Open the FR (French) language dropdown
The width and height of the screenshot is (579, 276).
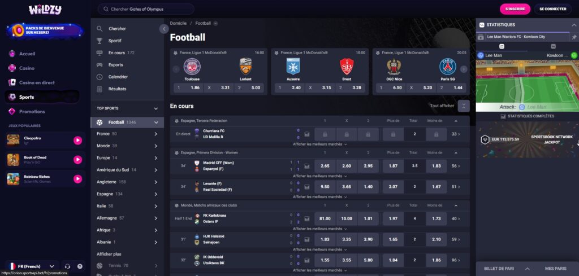point(31,266)
